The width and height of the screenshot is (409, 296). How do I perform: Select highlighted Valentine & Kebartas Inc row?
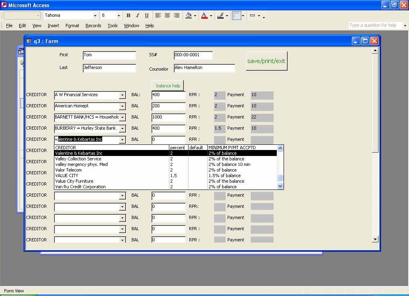click(165, 153)
